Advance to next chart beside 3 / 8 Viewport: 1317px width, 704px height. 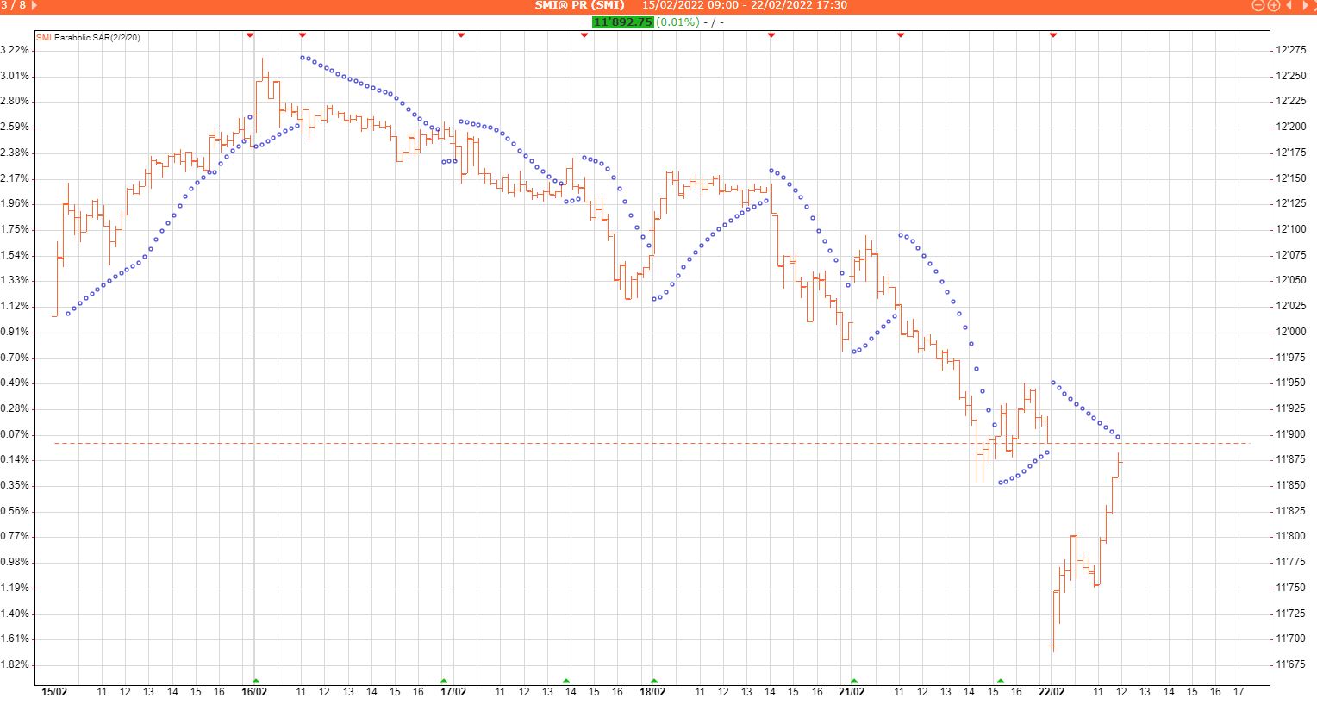(34, 5)
